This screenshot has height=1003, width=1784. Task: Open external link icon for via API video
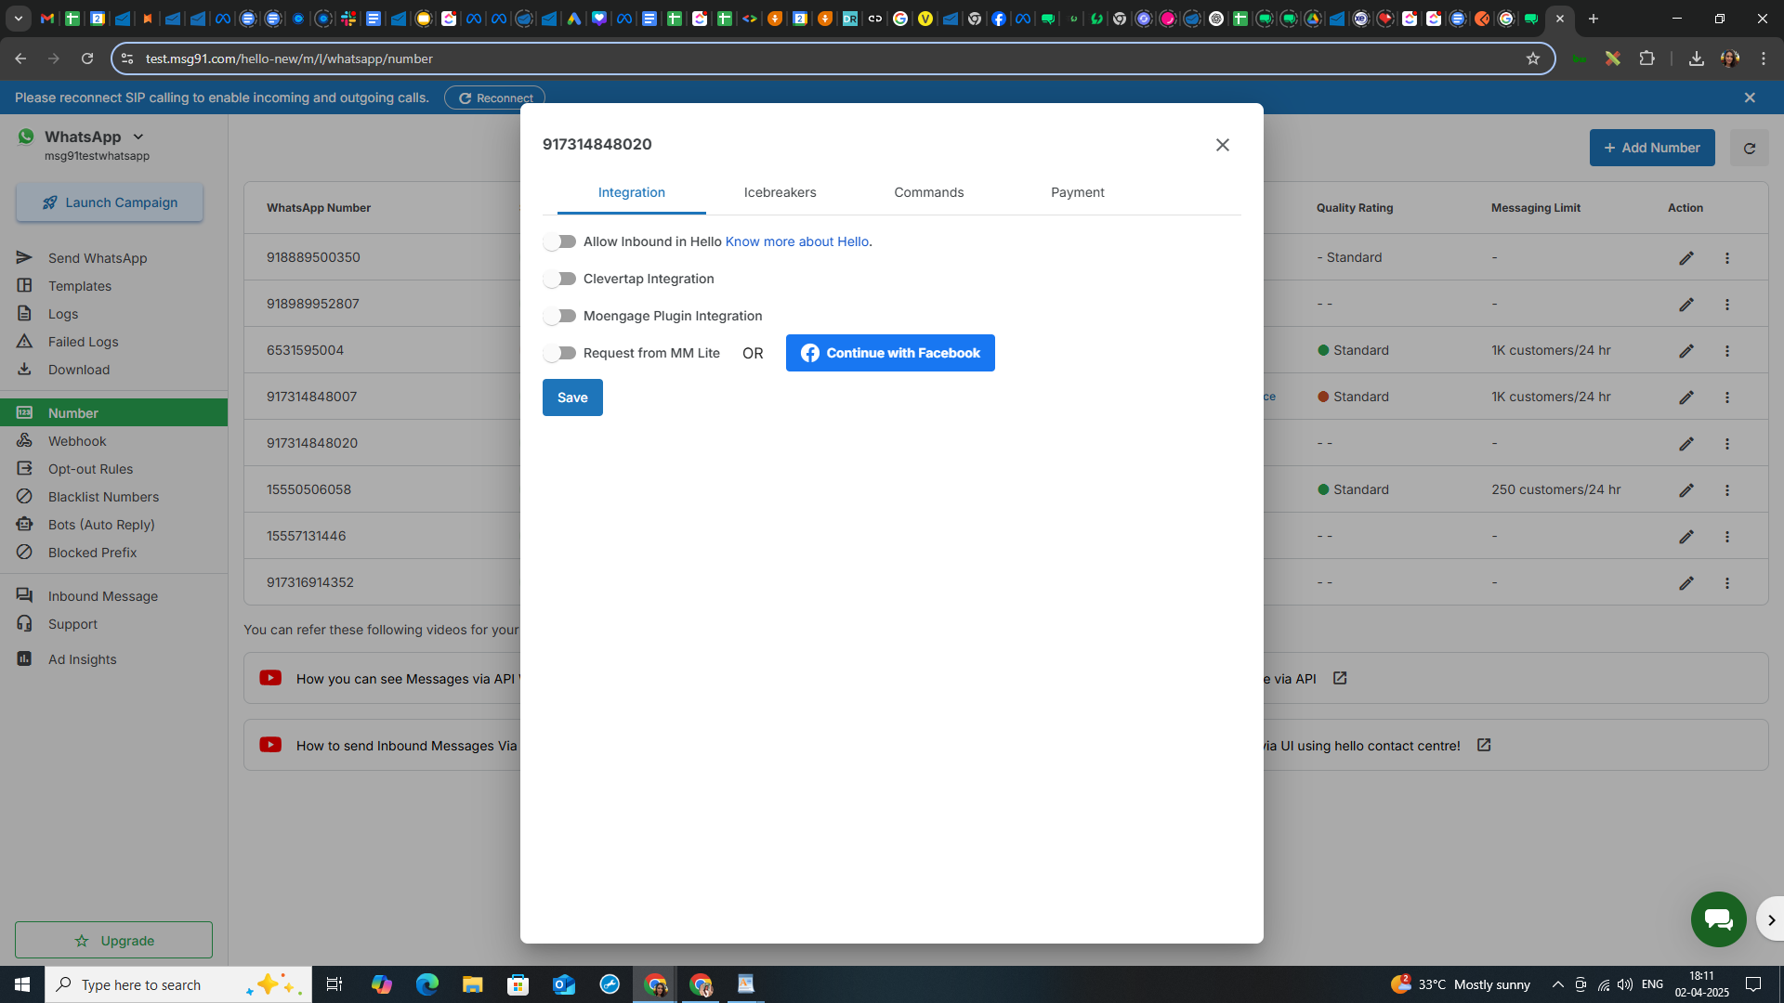(x=1340, y=679)
